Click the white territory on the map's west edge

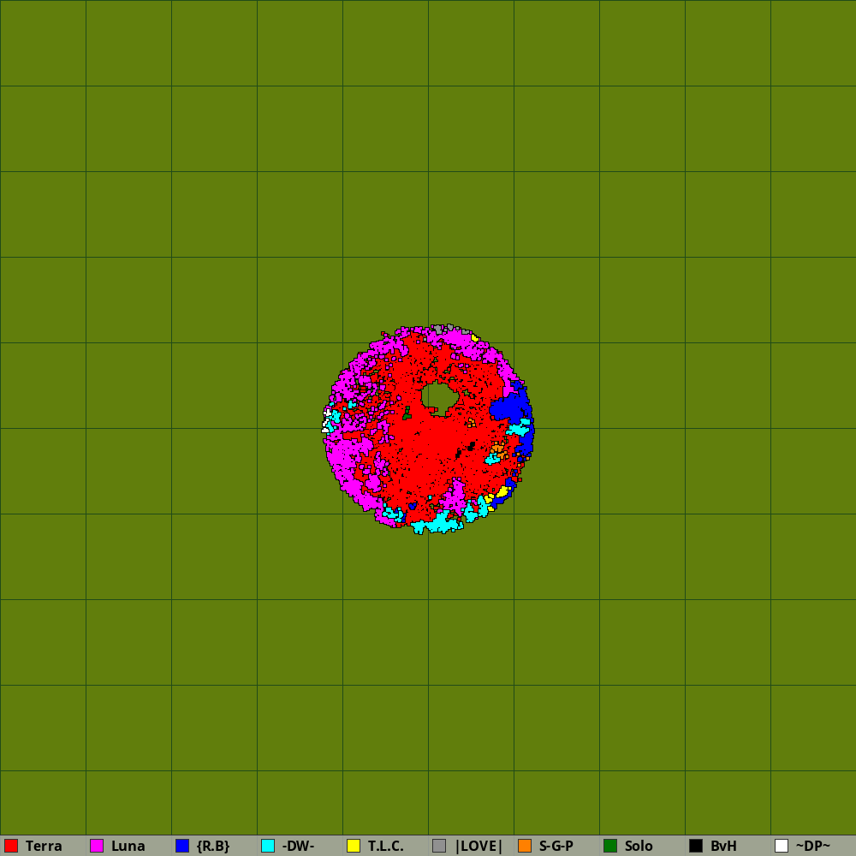pyautogui.click(x=326, y=421)
